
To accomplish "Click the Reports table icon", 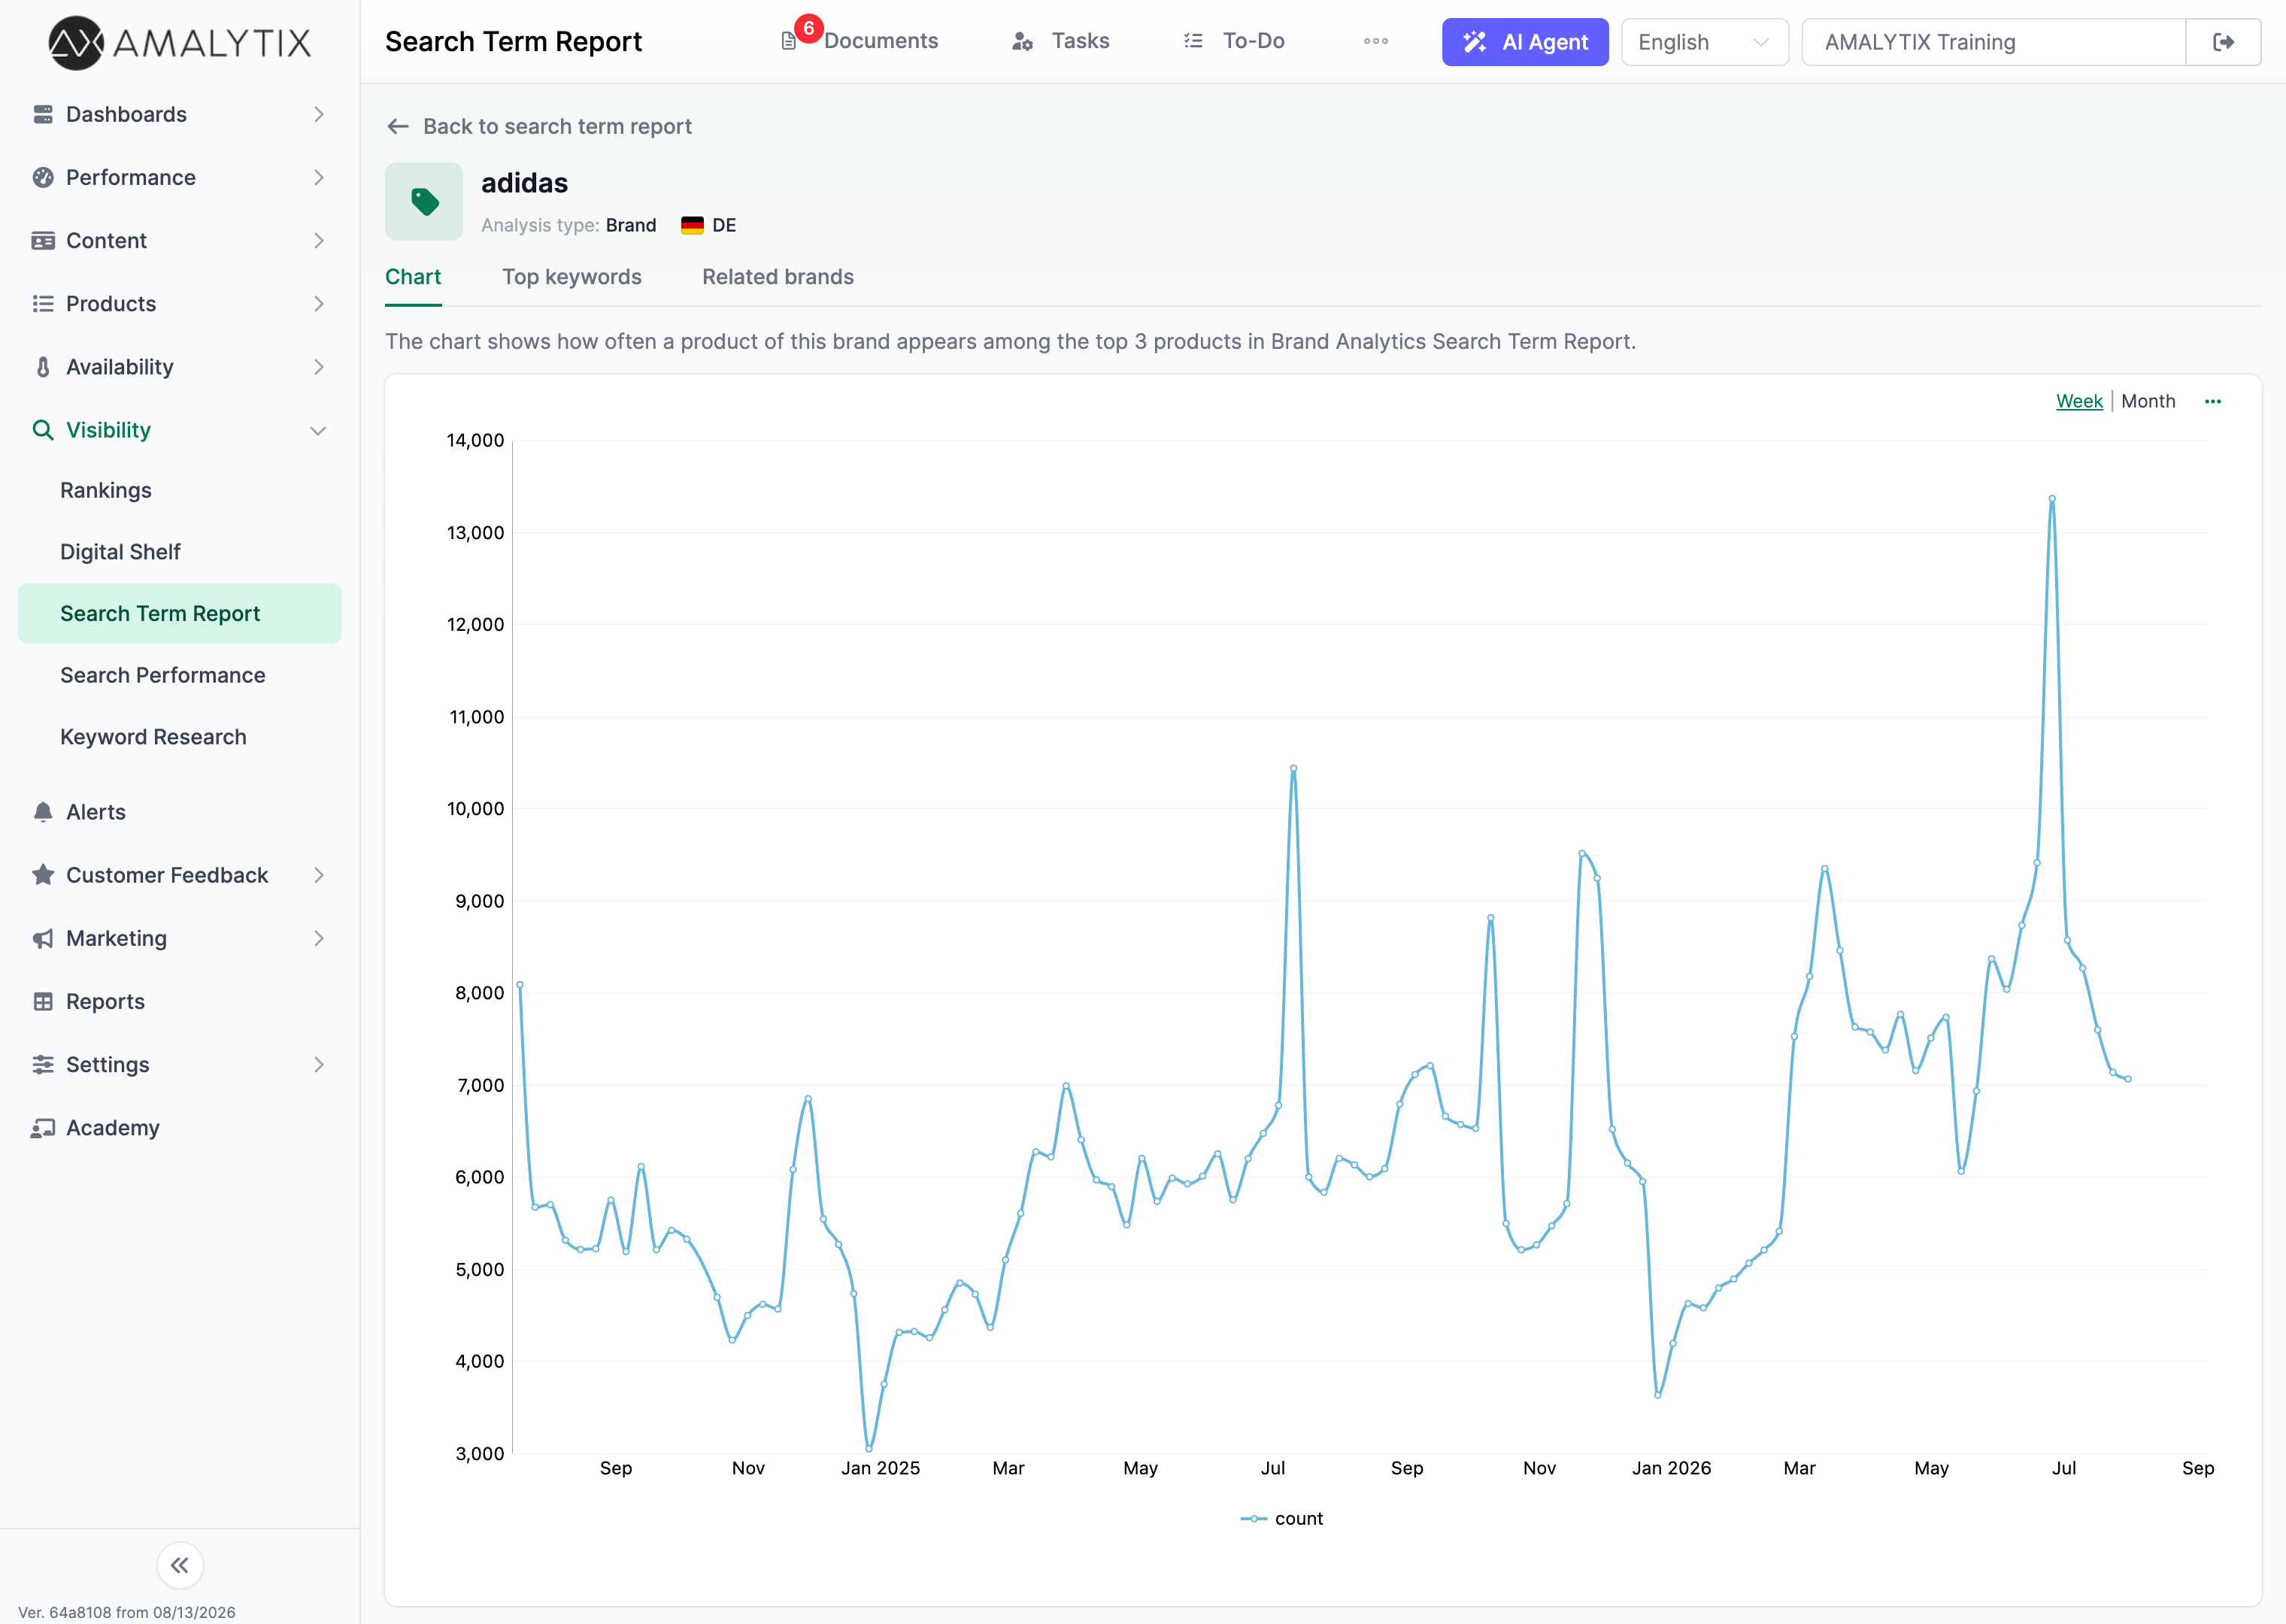I will [43, 1001].
